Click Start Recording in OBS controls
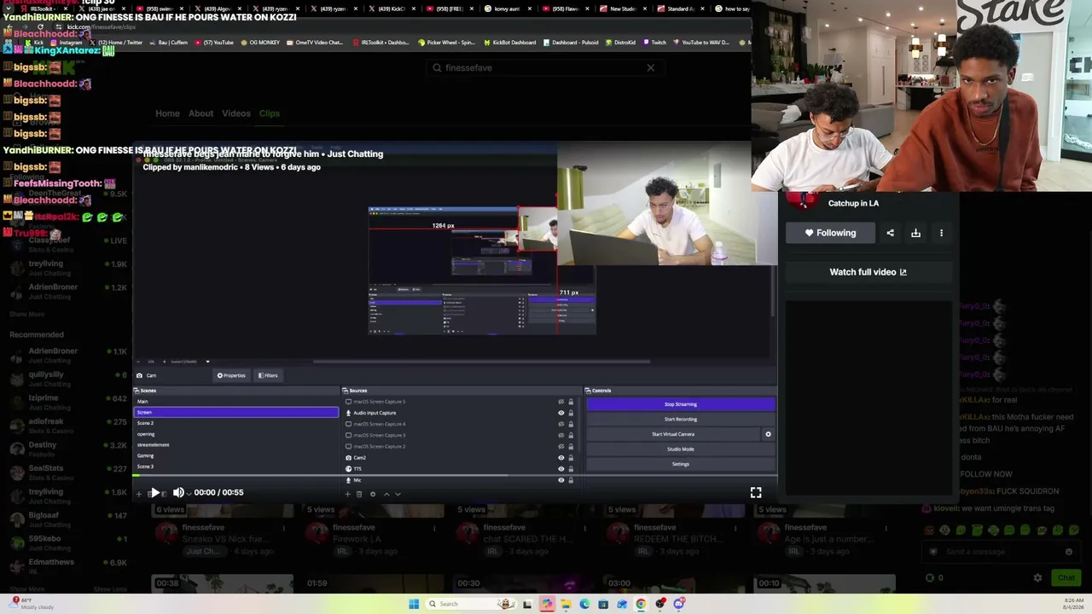The height and width of the screenshot is (614, 1092). pyautogui.click(x=681, y=419)
